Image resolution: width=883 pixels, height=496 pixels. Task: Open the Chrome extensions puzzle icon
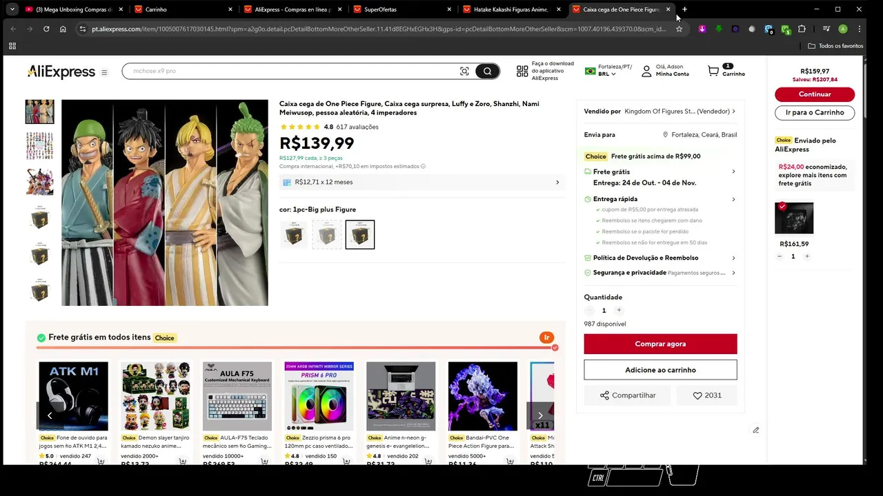coord(802,29)
